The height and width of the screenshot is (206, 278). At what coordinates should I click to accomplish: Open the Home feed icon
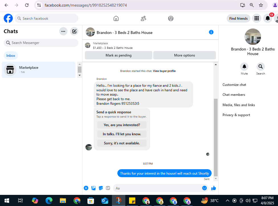point(116,19)
